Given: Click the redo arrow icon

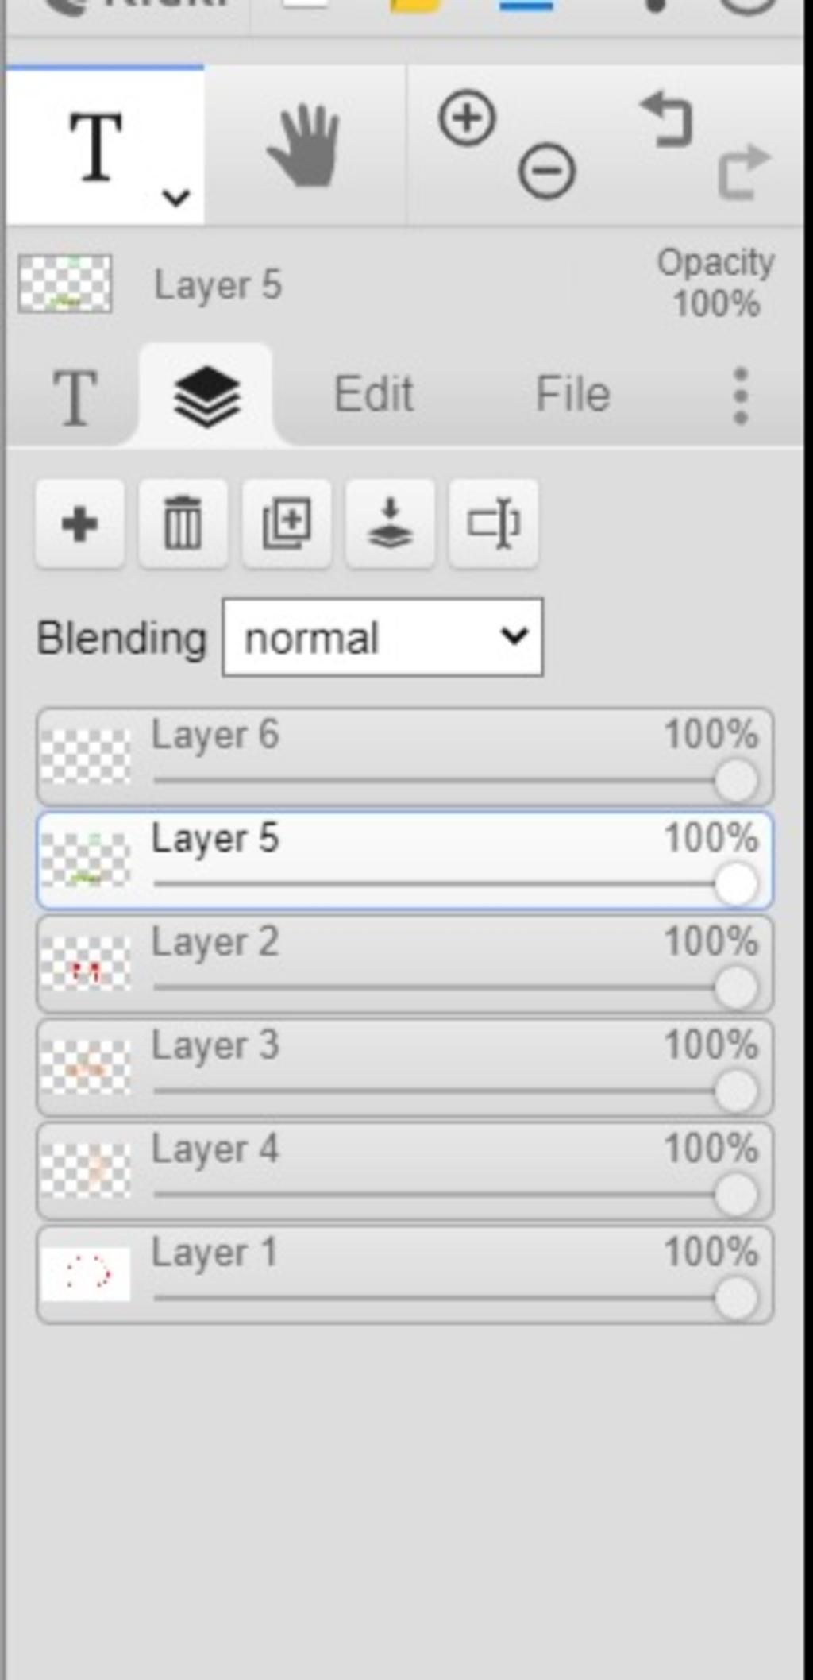Looking at the screenshot, I should (x=743, y=171).
